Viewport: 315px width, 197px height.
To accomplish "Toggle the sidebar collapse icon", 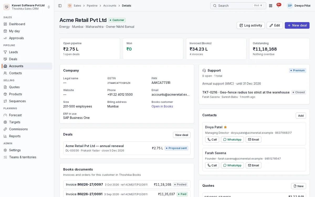I will [60, 6].
